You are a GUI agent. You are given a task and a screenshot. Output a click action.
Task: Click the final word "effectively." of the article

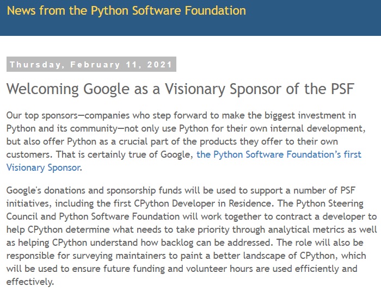30,281
